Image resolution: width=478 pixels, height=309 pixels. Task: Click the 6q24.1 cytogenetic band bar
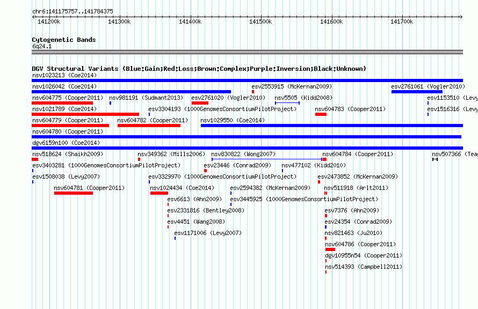click(247, 52)
